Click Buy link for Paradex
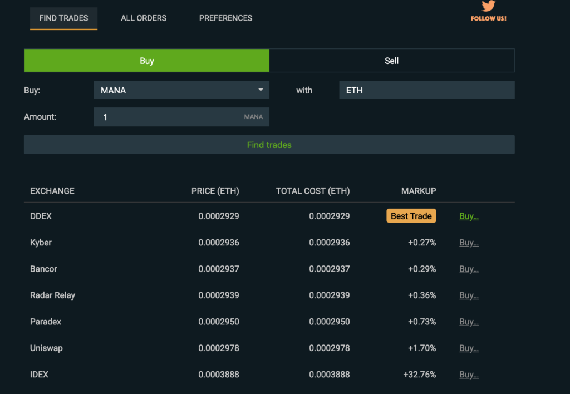Image resolution: width=570 pixels, height=394 pixels. [469, 322]
